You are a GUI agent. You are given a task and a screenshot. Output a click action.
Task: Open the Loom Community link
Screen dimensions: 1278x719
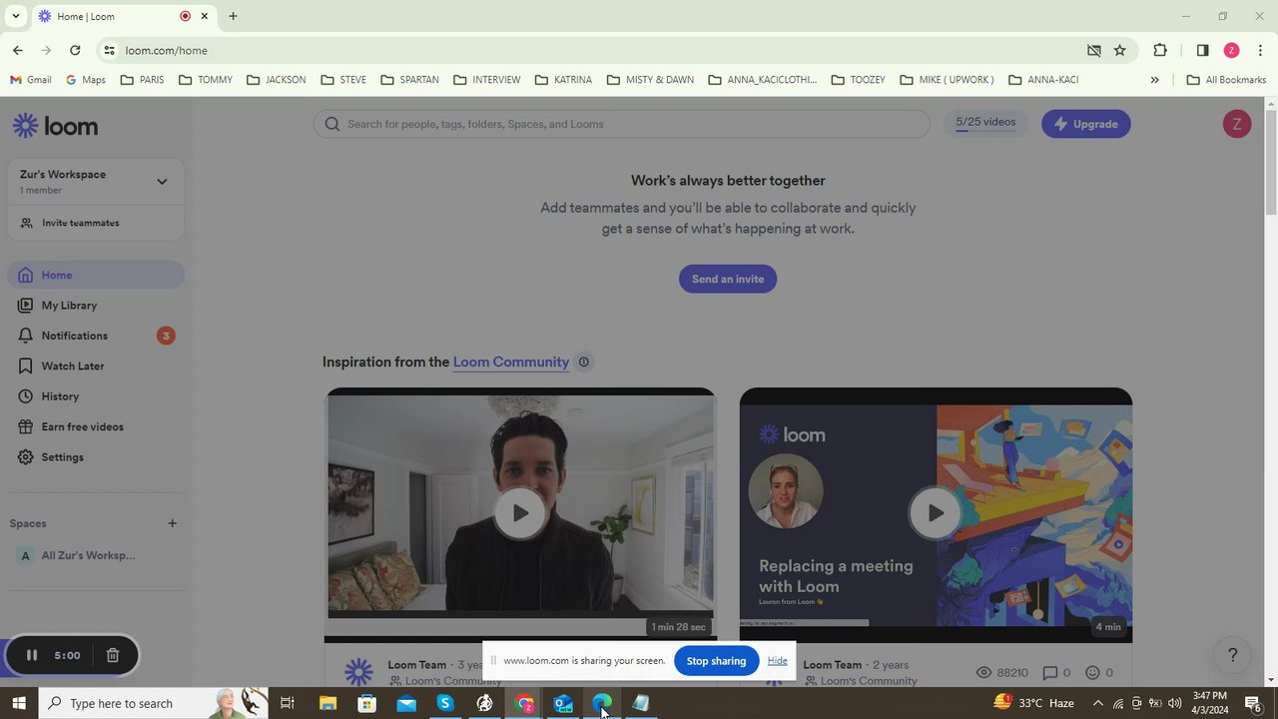pos(511,361)
